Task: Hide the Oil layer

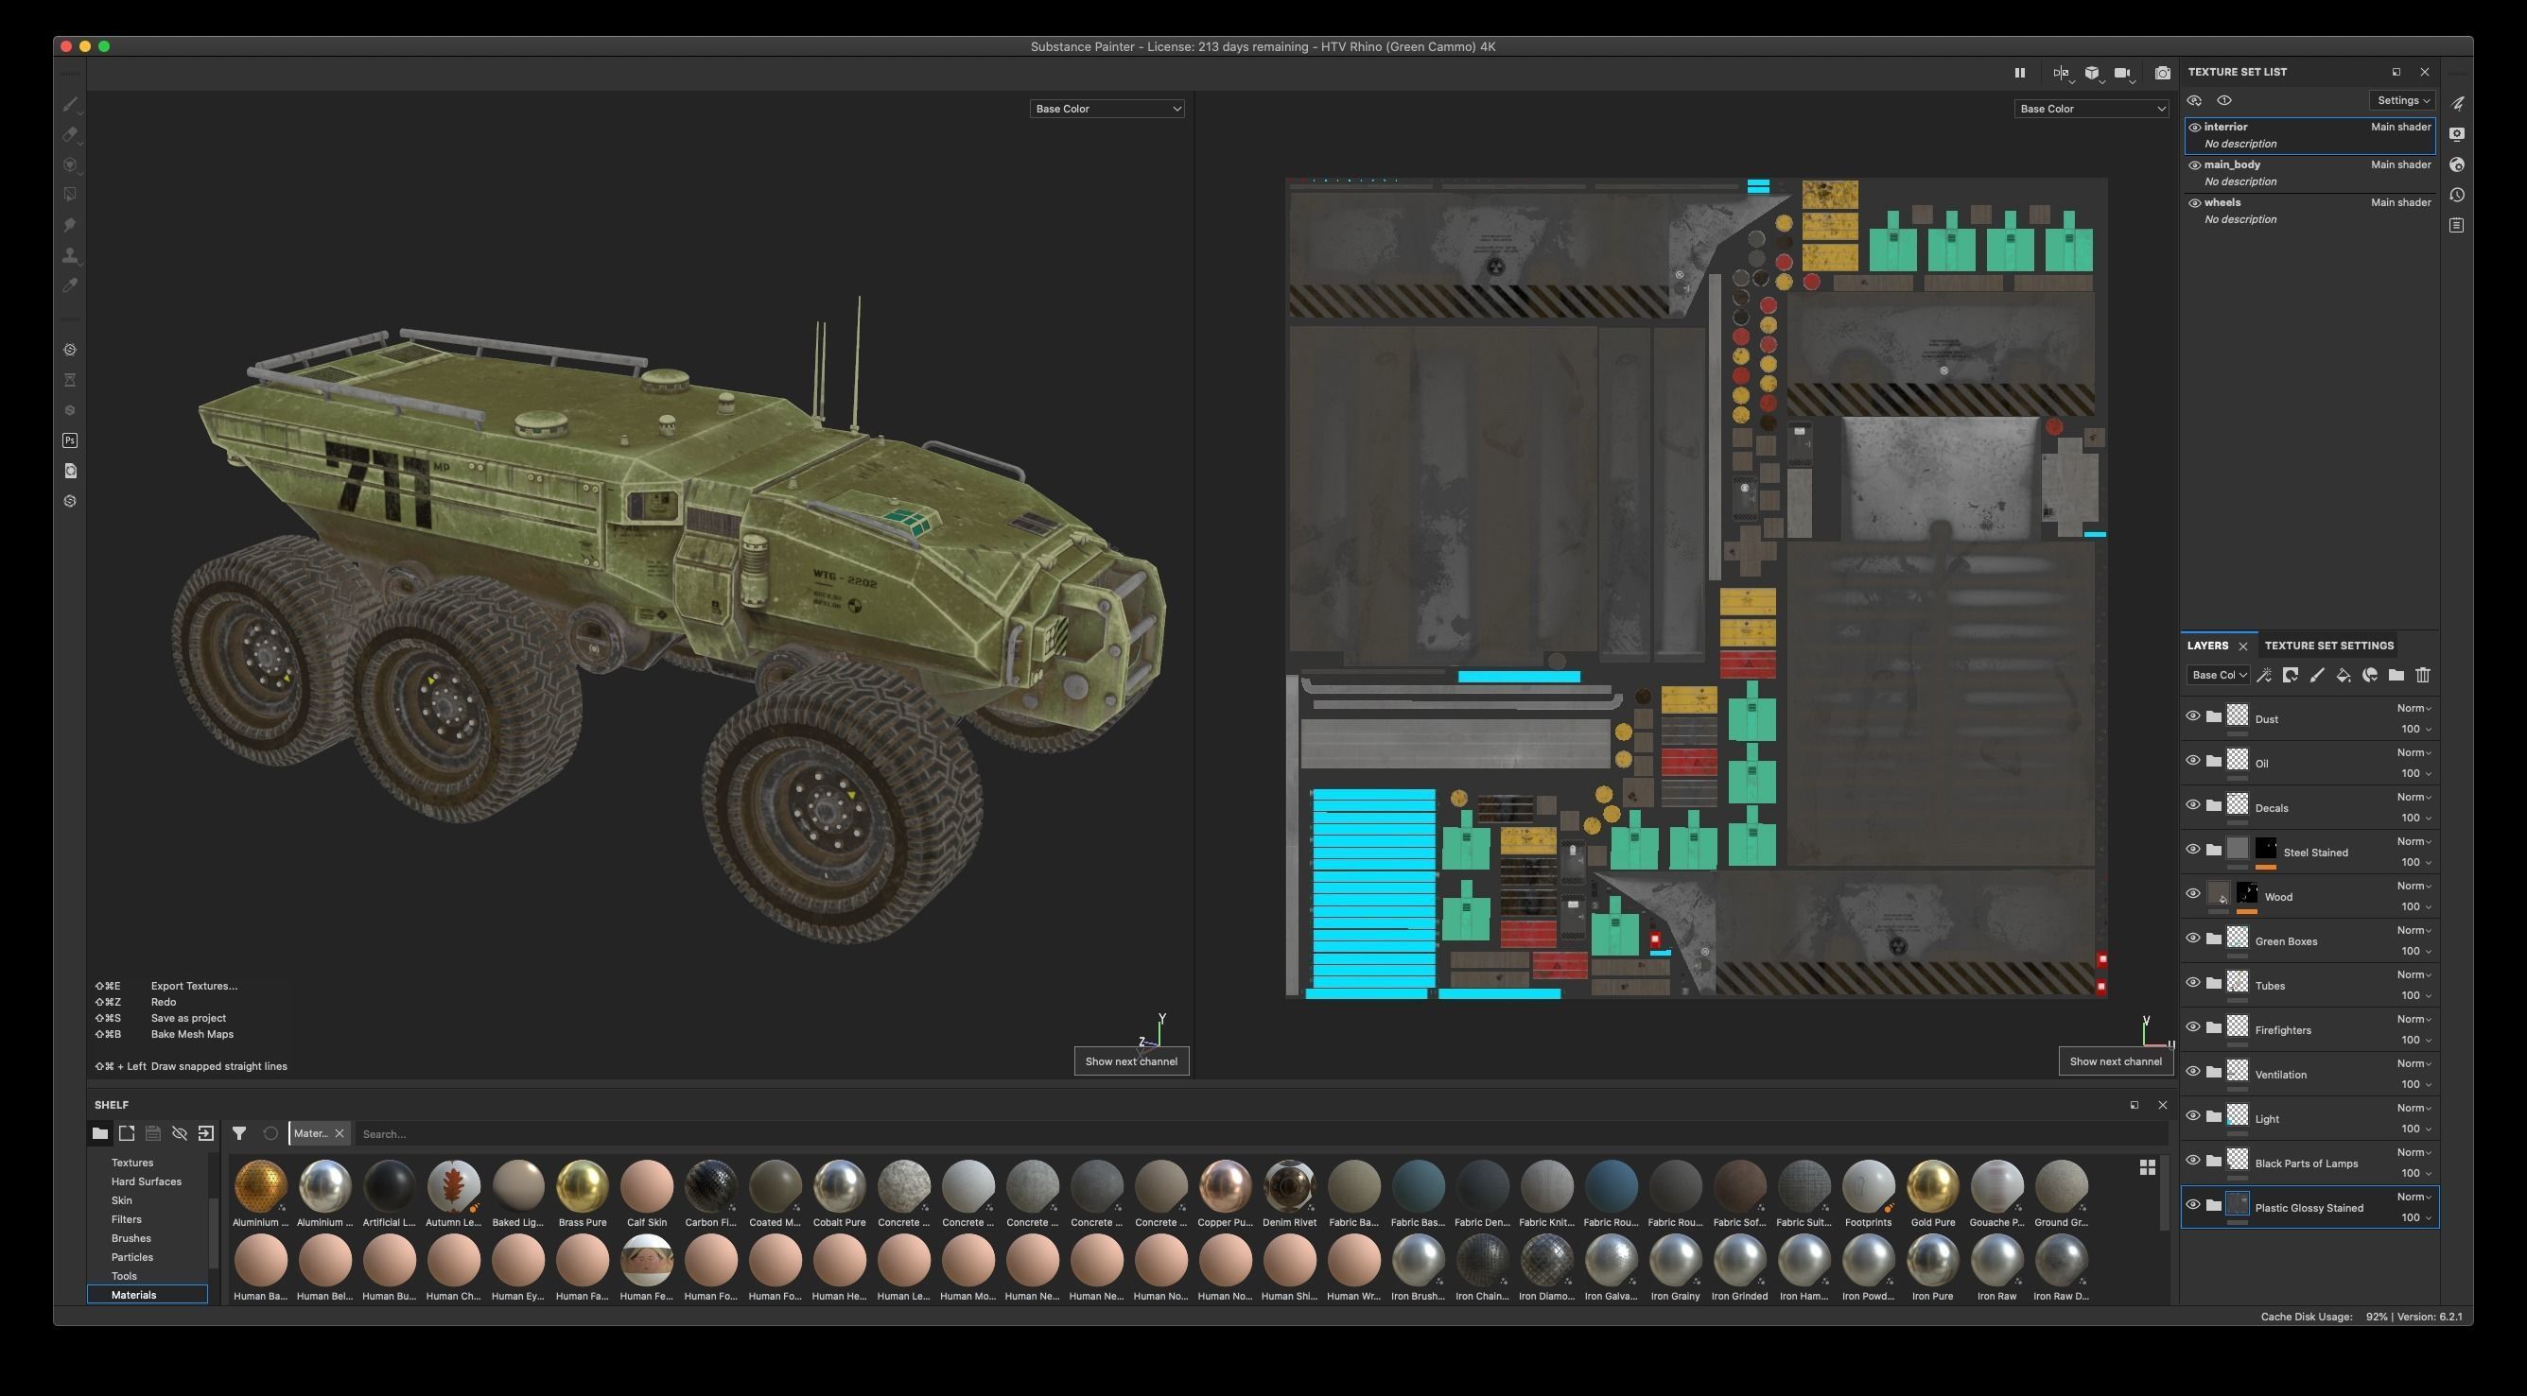Action: pyautogui.click(x=2192, y=761)
